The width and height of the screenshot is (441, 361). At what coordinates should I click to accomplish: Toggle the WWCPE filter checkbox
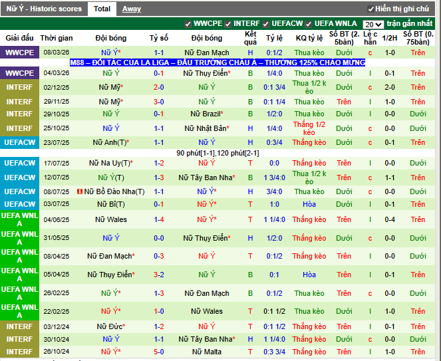coord(189,24)
